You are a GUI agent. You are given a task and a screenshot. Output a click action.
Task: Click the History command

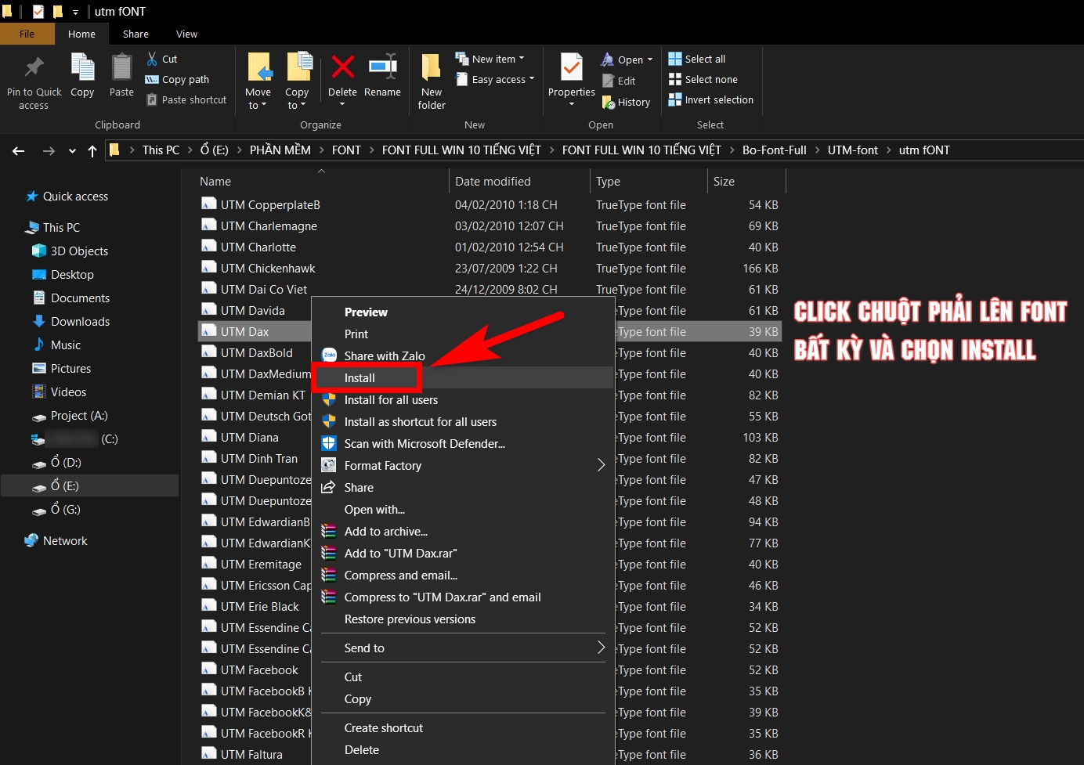[626, 102]
